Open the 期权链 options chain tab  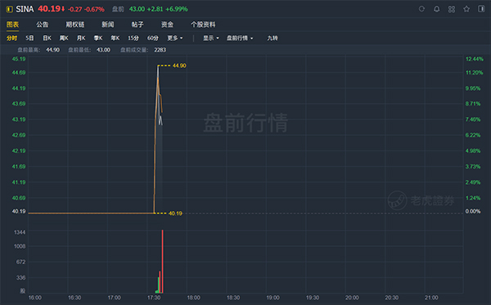pos(74,25)
